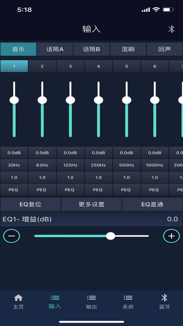The height and width of the screenshot is (326, 183).
Task: Select EQ band 2
Action: point(42,66)
